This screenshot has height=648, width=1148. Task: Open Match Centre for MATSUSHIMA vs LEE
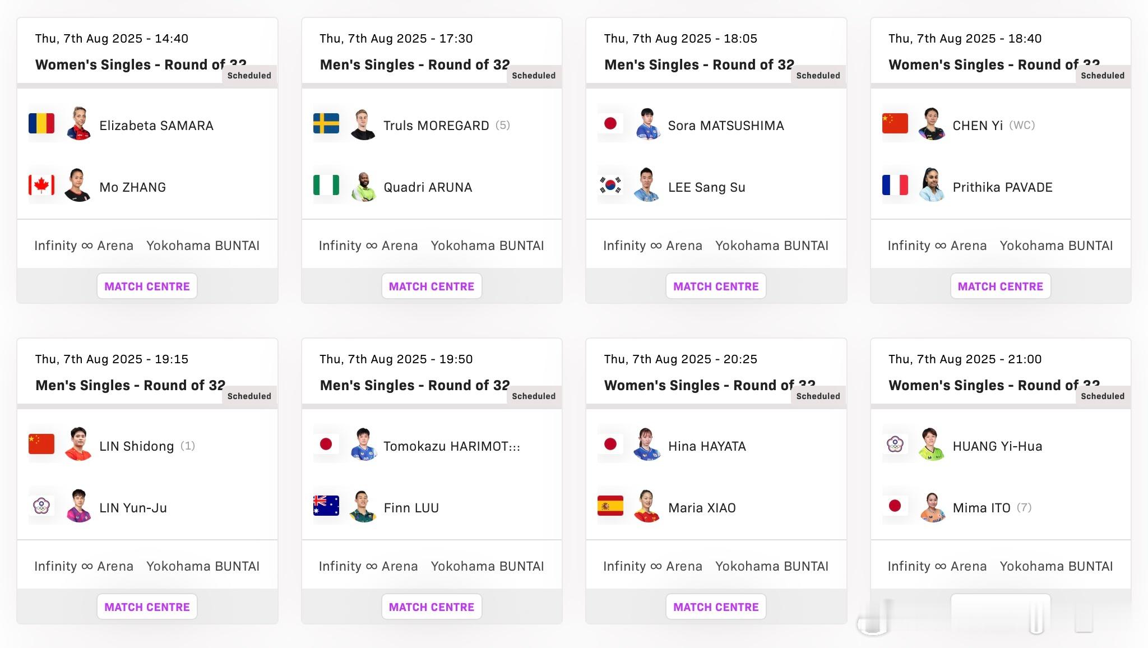716,286
